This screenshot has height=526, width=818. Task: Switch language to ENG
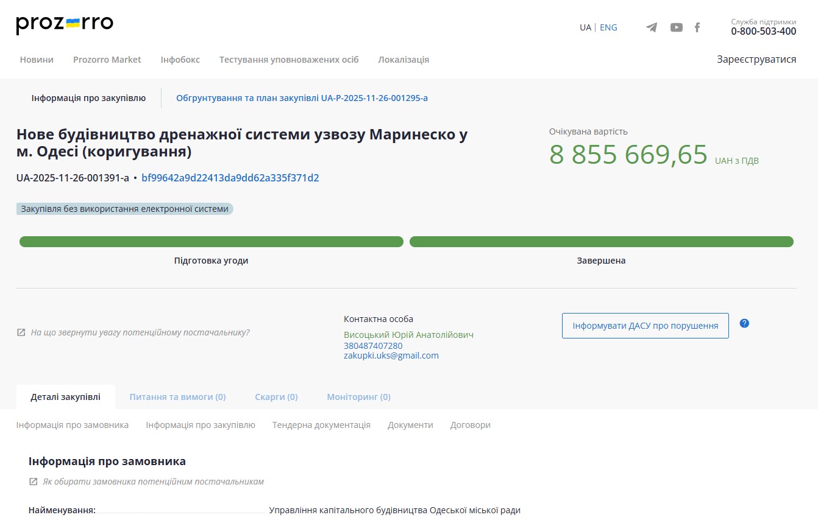(x=608, y=27)
